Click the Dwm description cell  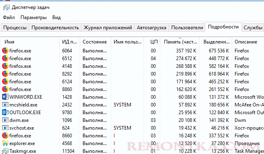240,120
